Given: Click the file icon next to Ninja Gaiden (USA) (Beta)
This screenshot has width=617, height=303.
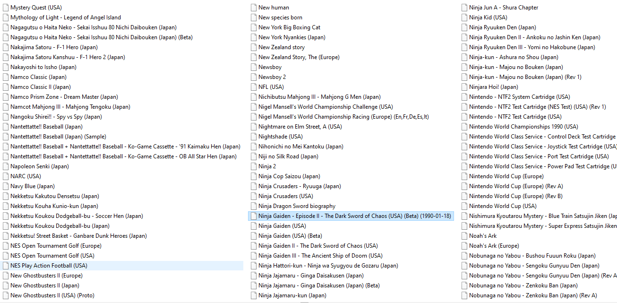Looking at the screenshot, I should (254, 236).
